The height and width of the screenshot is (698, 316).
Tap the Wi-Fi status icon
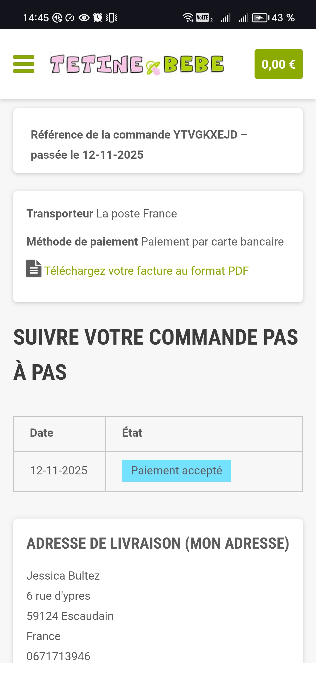[x=188, y=18]
